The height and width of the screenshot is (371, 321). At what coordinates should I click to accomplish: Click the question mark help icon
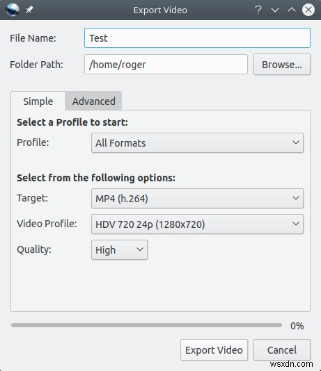[x=258, y=10]
